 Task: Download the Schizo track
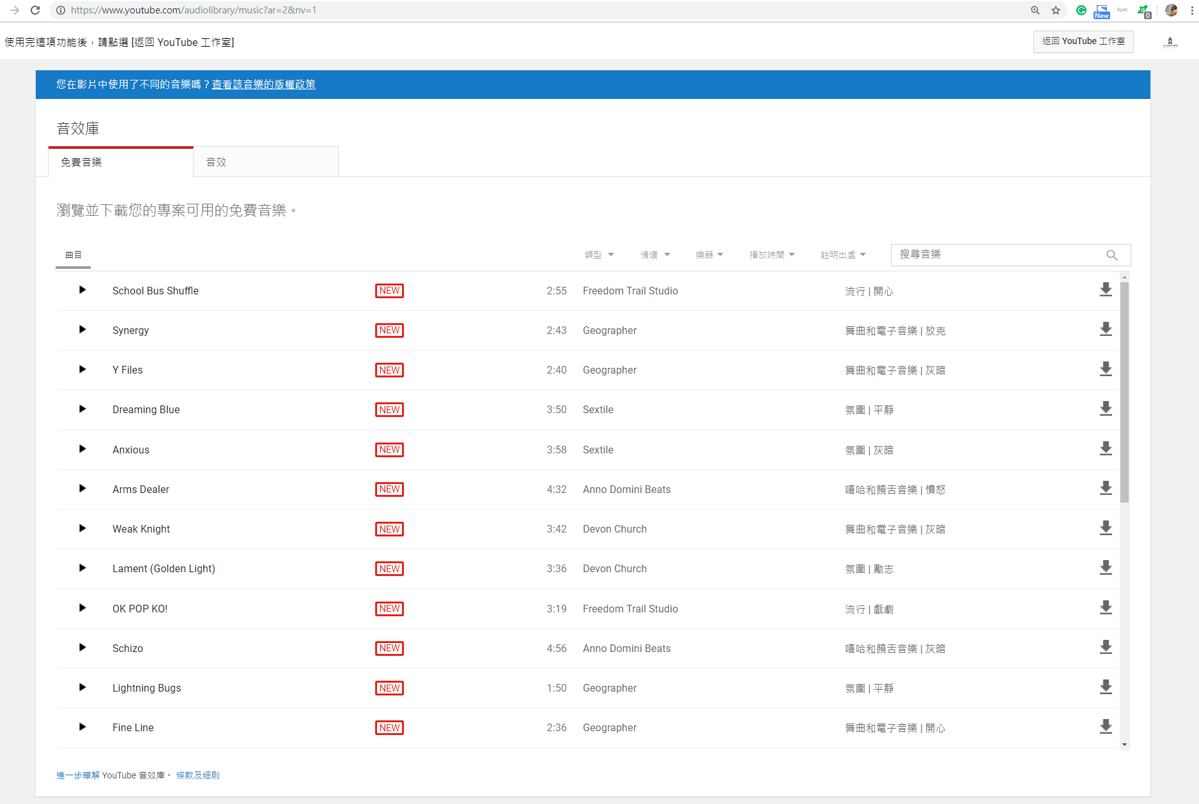pyautogui.click(x=1106, y=648)
